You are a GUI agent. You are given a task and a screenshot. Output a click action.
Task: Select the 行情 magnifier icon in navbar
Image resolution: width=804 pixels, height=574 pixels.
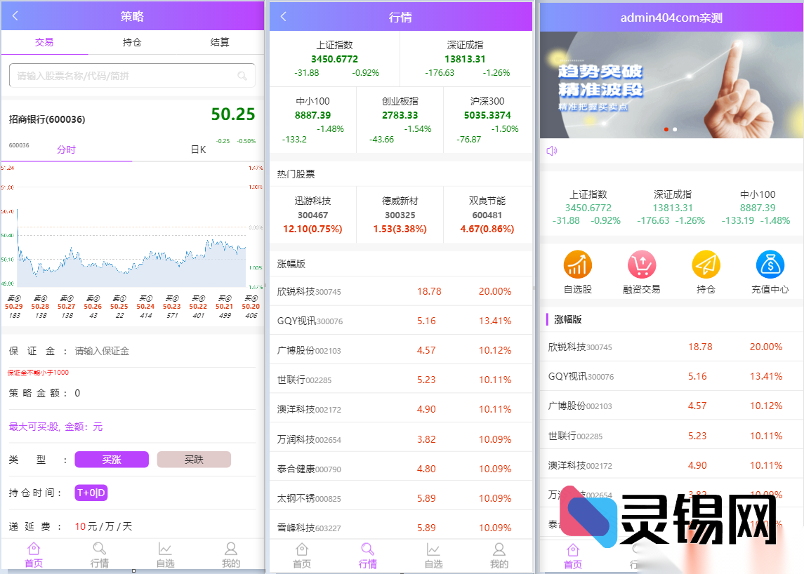point(367,554)
